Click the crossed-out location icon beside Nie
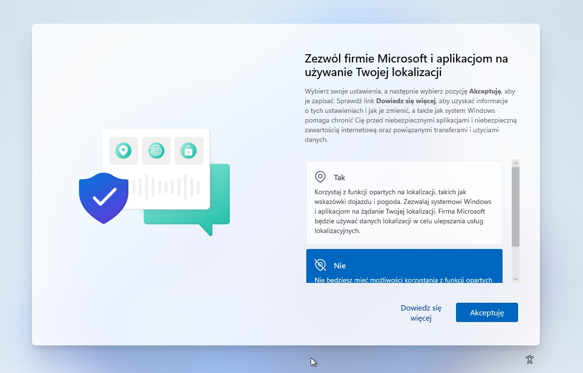The width and height of the screenshot is (583, 373). 320,265
